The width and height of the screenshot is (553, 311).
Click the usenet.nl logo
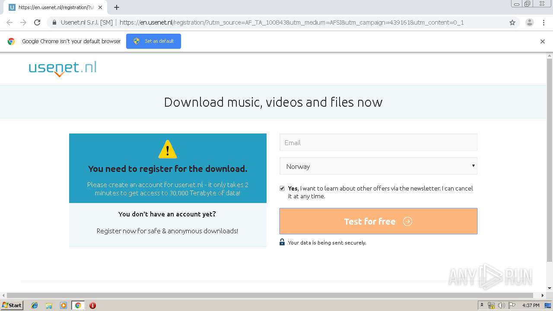pos(63,69)
